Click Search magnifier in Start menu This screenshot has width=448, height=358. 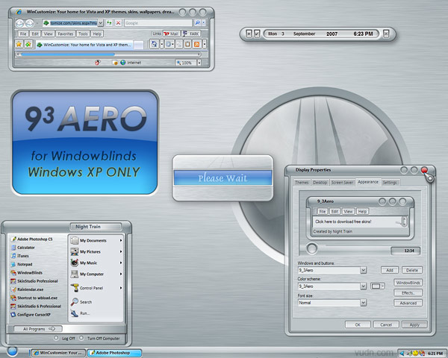tap(75, 302)
